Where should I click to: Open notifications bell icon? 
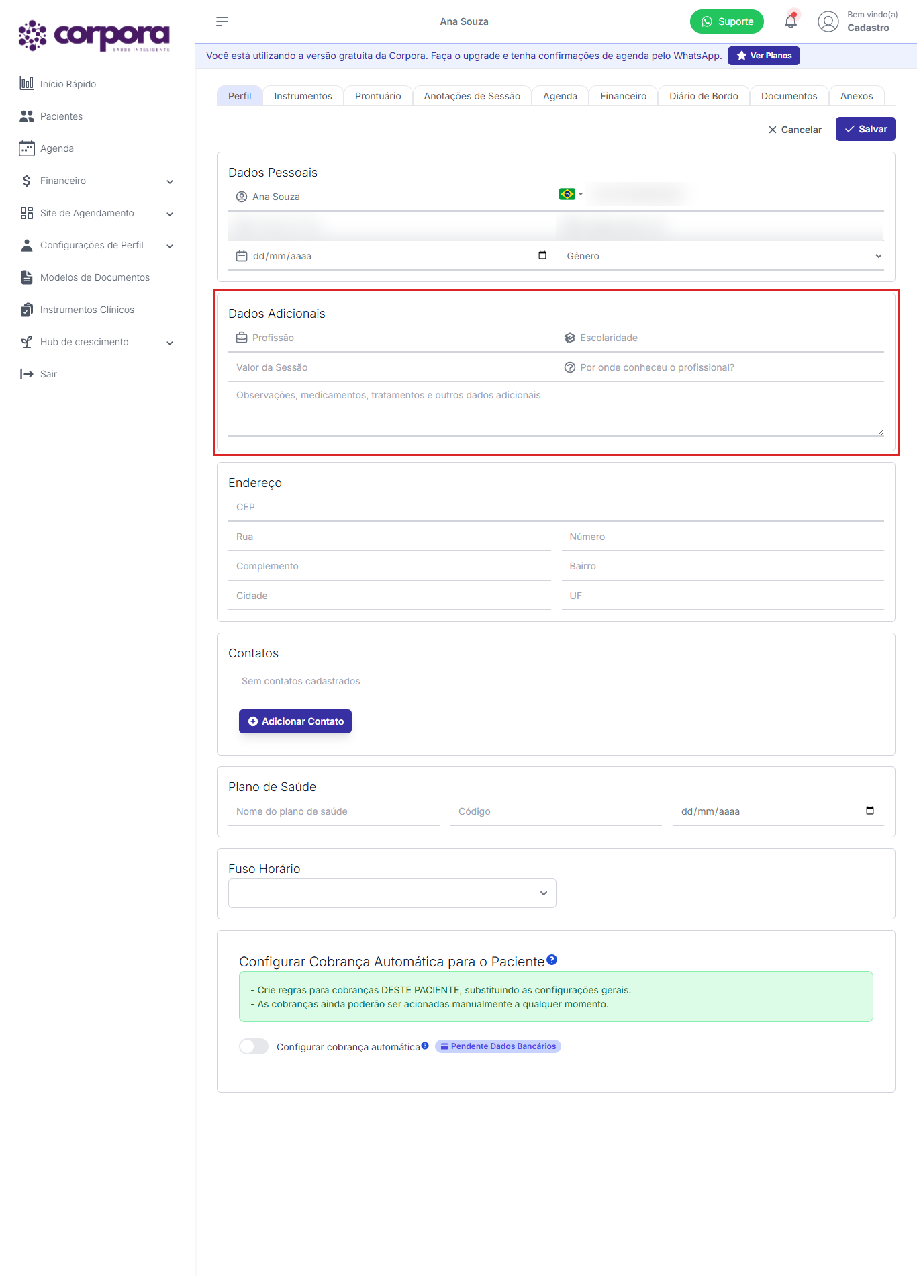tap(791, 21)
